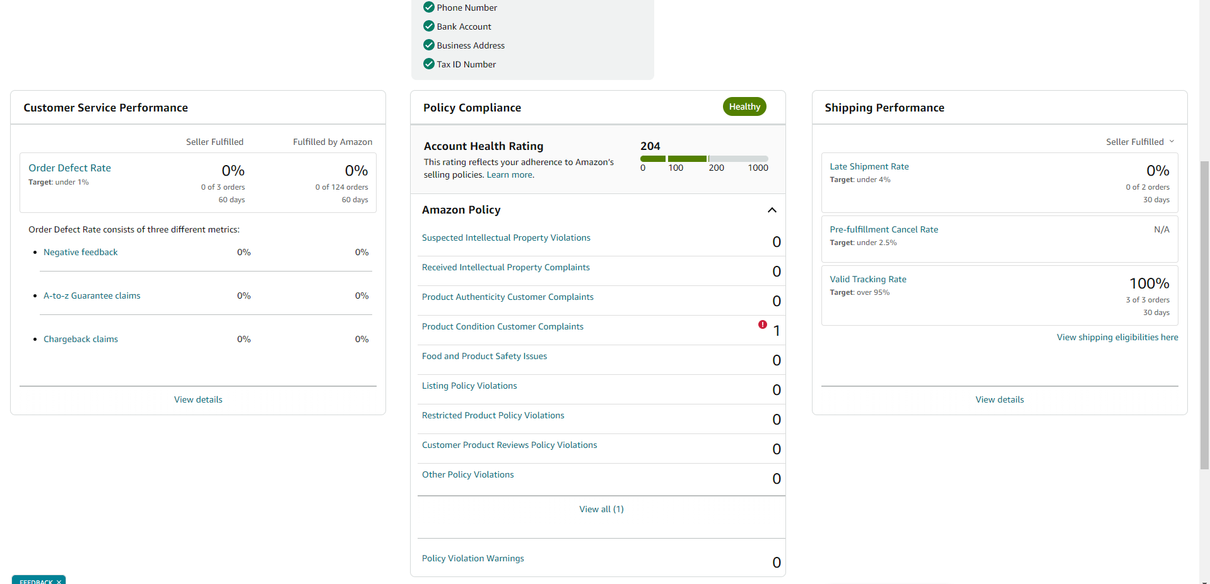Click the red alert icon on Product Condition row

click(763, 324)
